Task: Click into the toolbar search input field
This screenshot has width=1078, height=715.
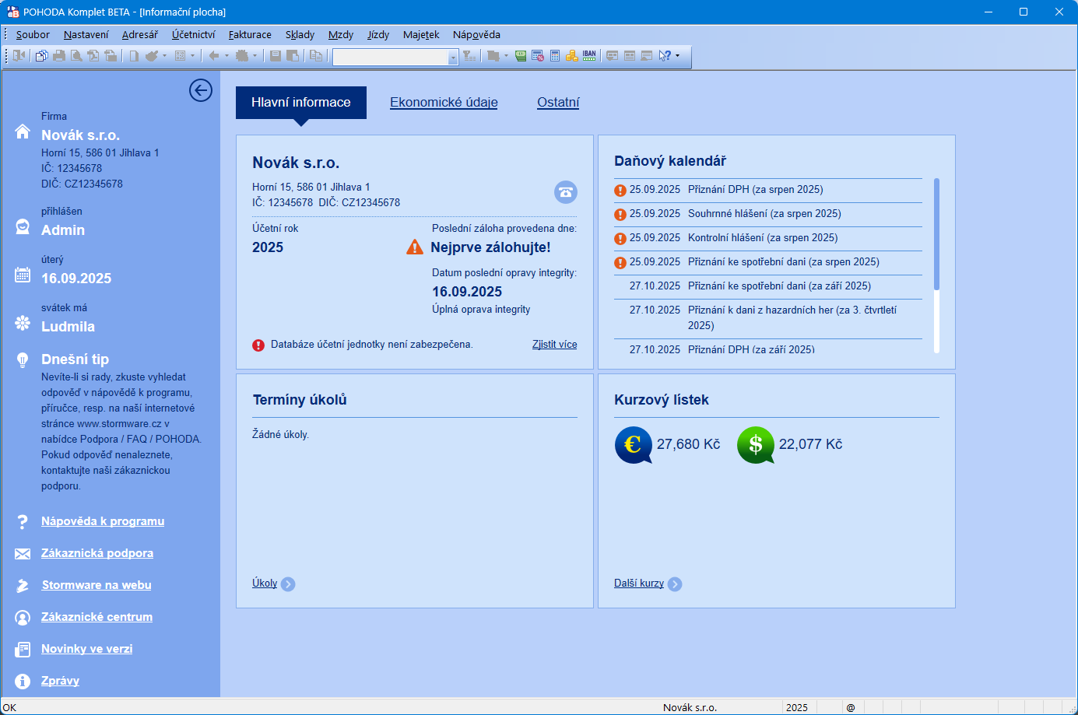Action: point(390,58)
